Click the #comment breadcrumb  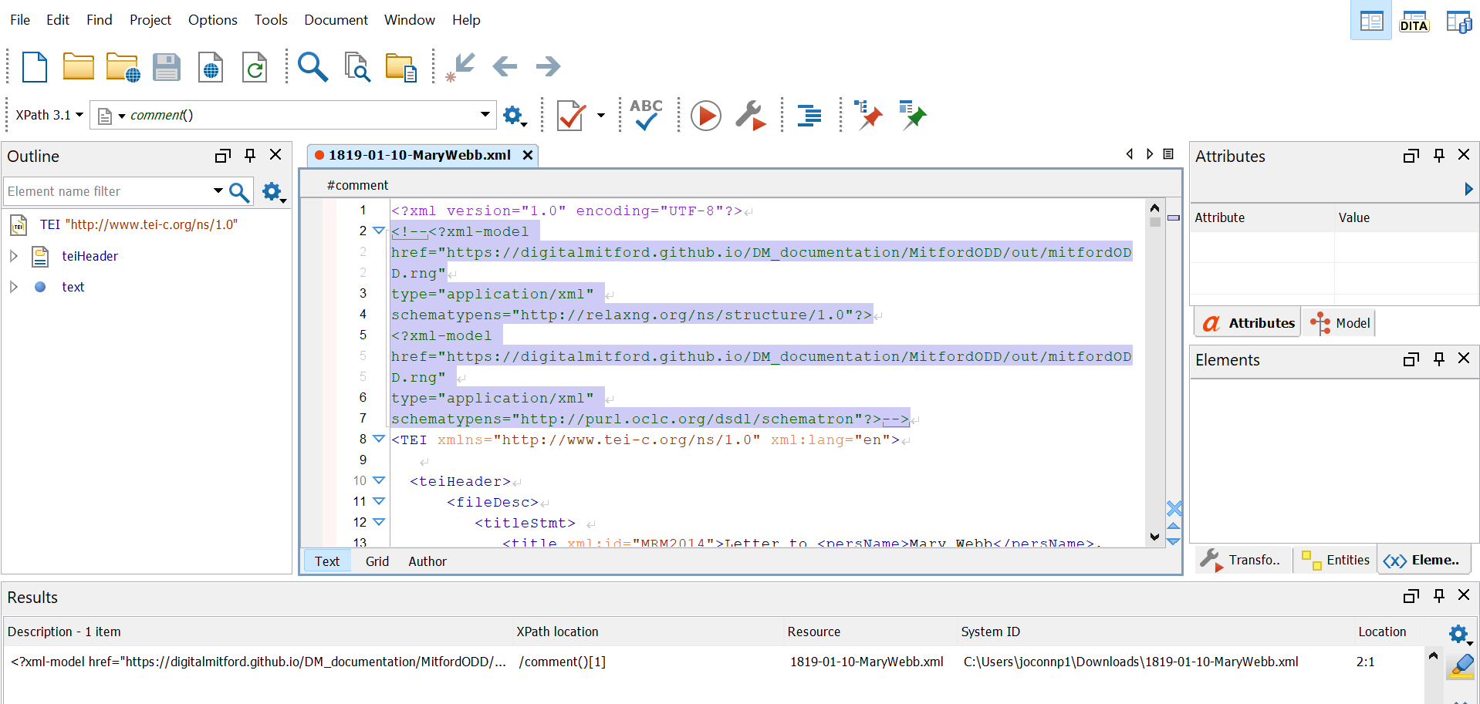click(x=357, y=185)
